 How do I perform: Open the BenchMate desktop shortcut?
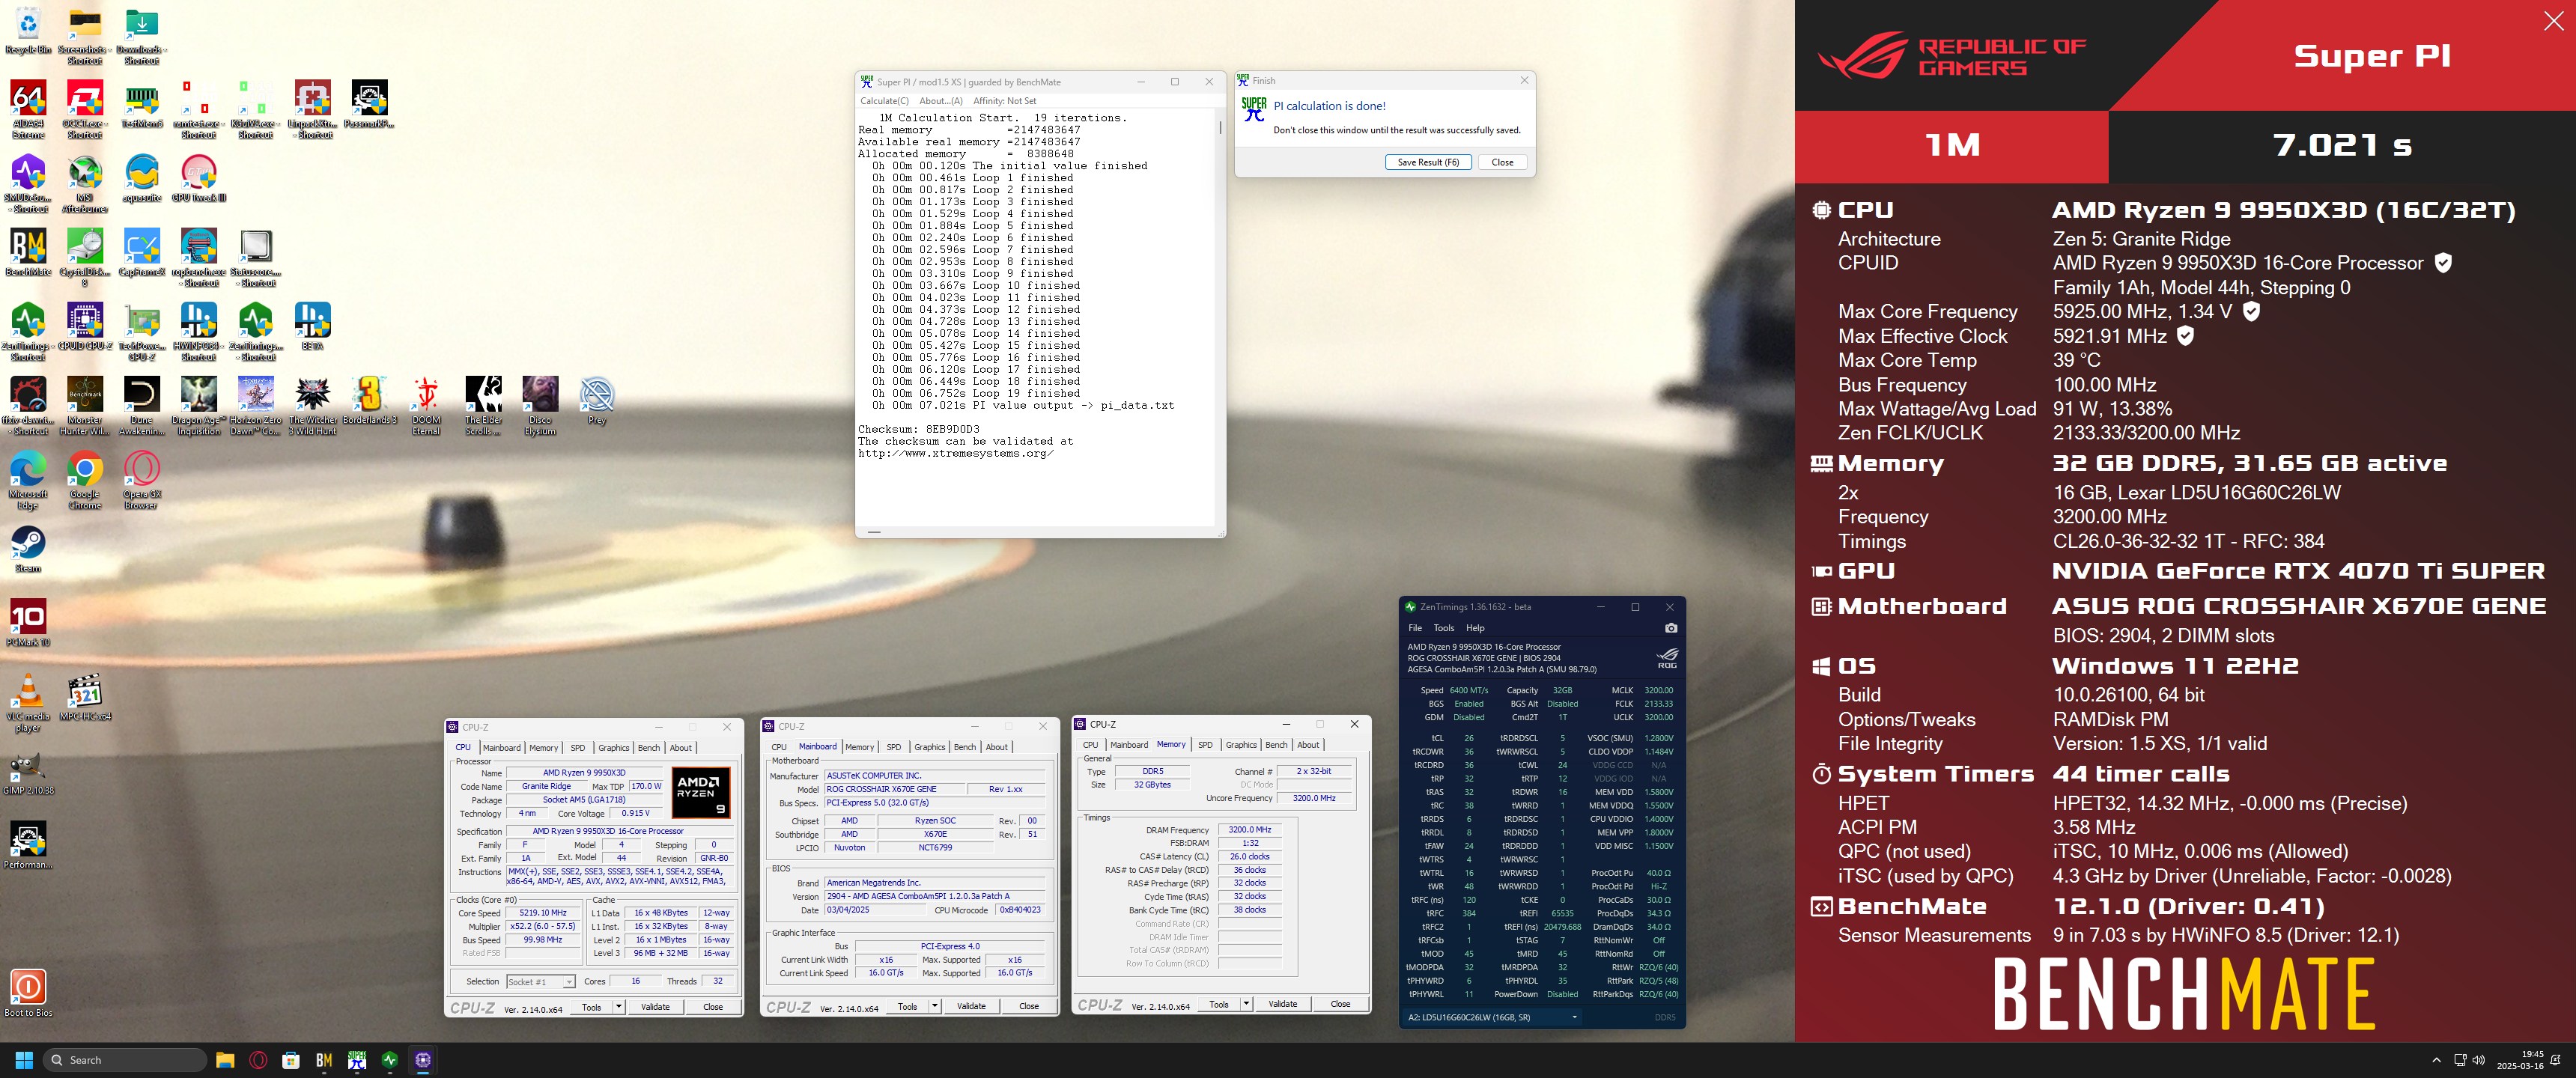click(x=28, y=252)
